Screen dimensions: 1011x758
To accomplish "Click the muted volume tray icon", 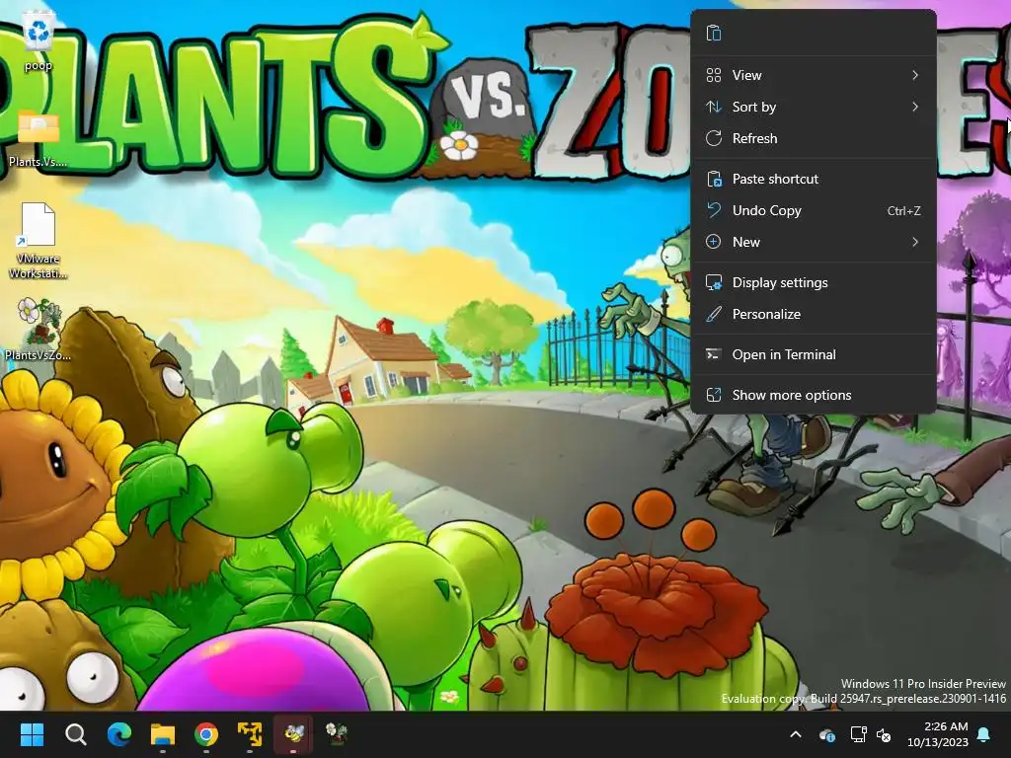I will tap(884, 734).
